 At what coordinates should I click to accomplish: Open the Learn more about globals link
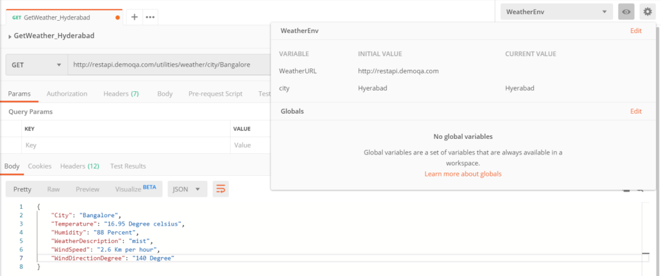tap(463, 174)
